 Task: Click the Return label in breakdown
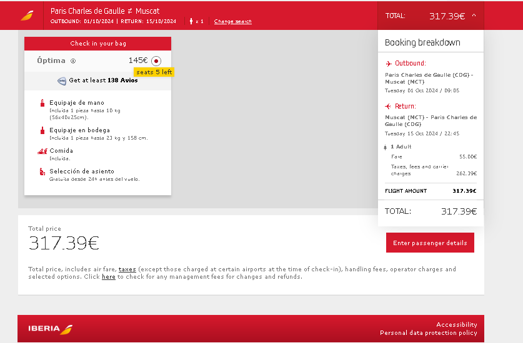pos(406,106)
